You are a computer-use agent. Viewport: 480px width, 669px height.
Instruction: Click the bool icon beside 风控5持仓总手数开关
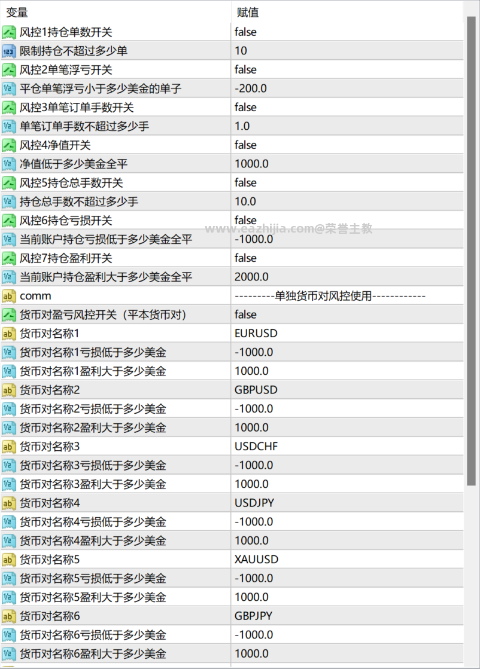click(x=8, y=183)
